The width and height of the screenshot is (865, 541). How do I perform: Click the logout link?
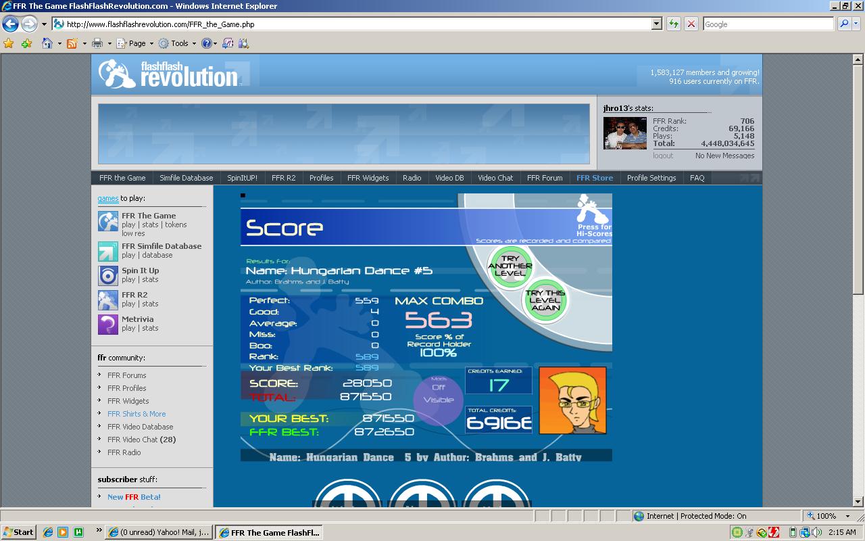663,156
